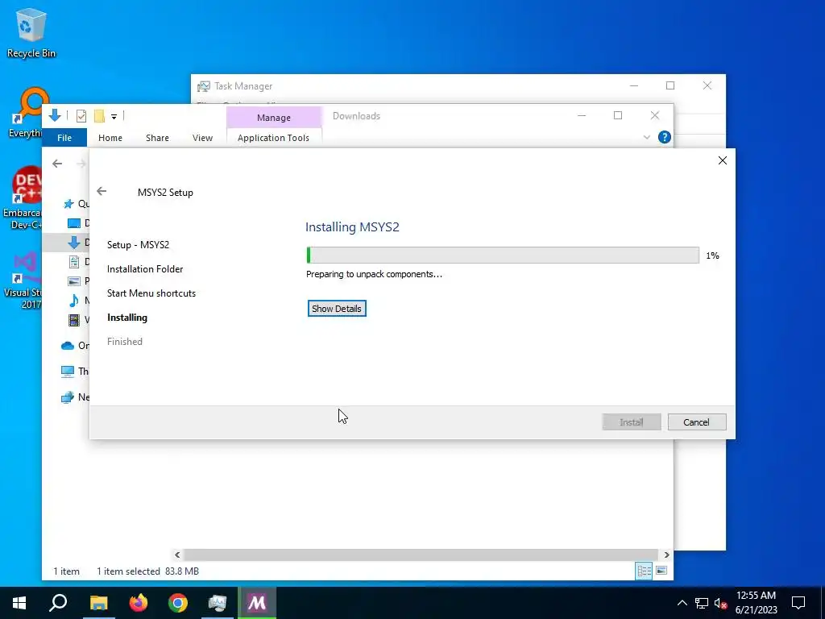Show hidden system tray icons
825x619 pixels.
(682, 603)
